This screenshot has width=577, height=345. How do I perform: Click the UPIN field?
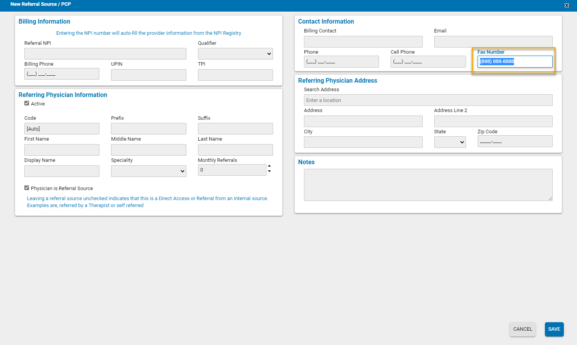pyautogui.click(x=149, y=75)
